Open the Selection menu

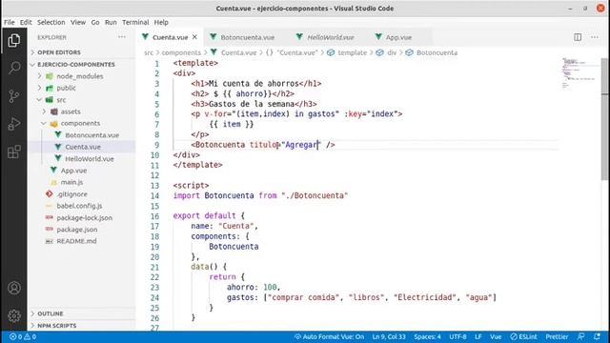pos(51,22)
